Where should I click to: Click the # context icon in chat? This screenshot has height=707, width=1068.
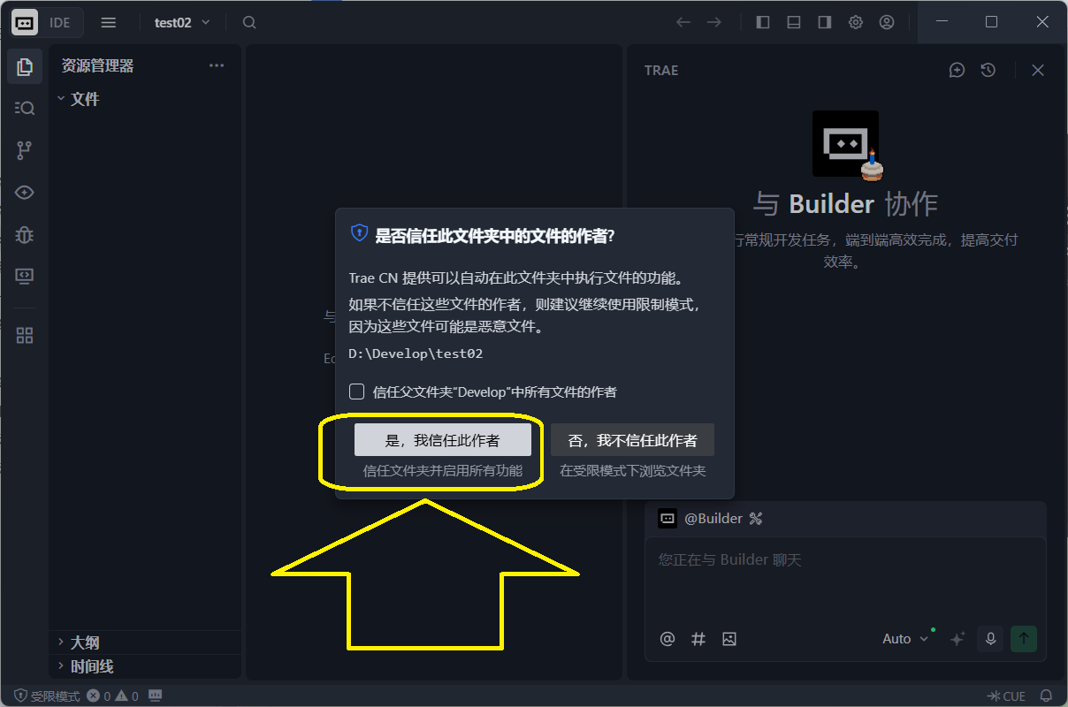click(x=698, y=639)
